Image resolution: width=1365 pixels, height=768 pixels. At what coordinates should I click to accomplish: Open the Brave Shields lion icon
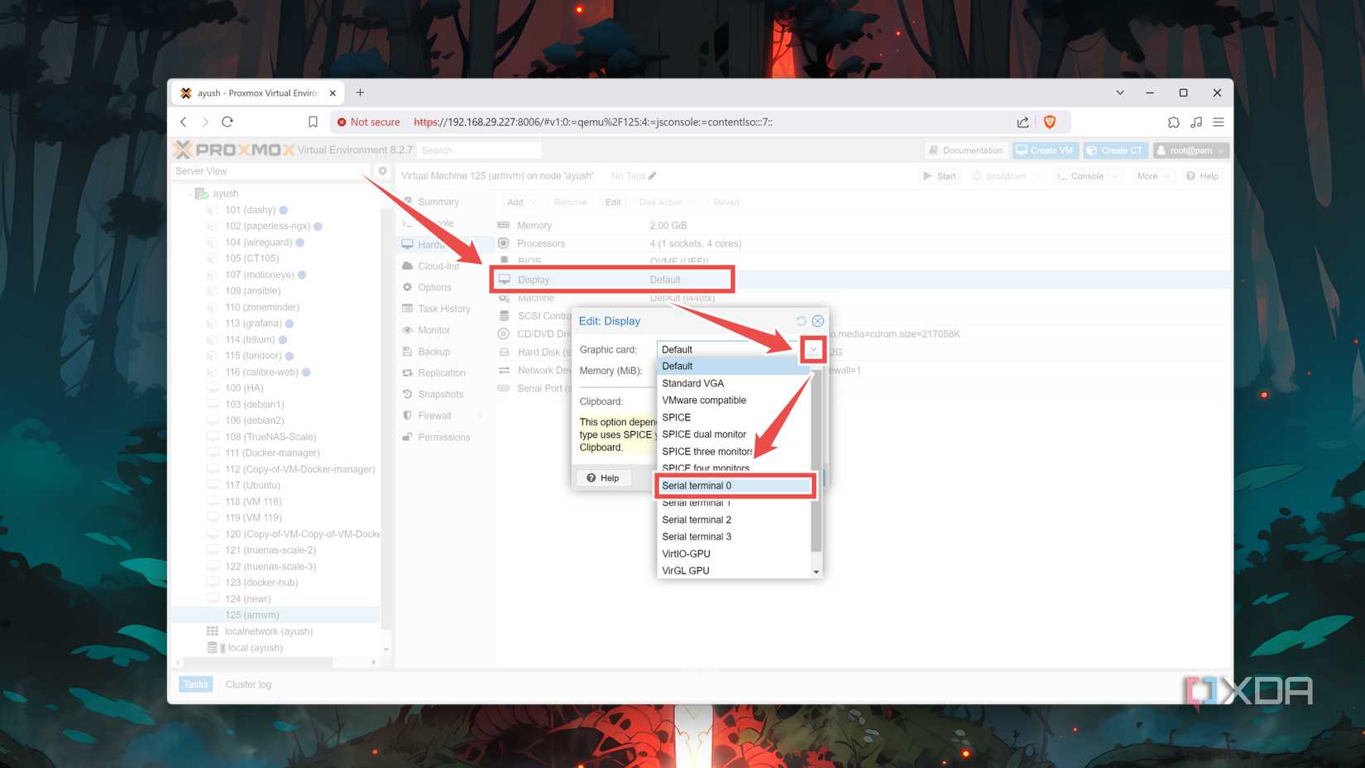point(1050,122)
